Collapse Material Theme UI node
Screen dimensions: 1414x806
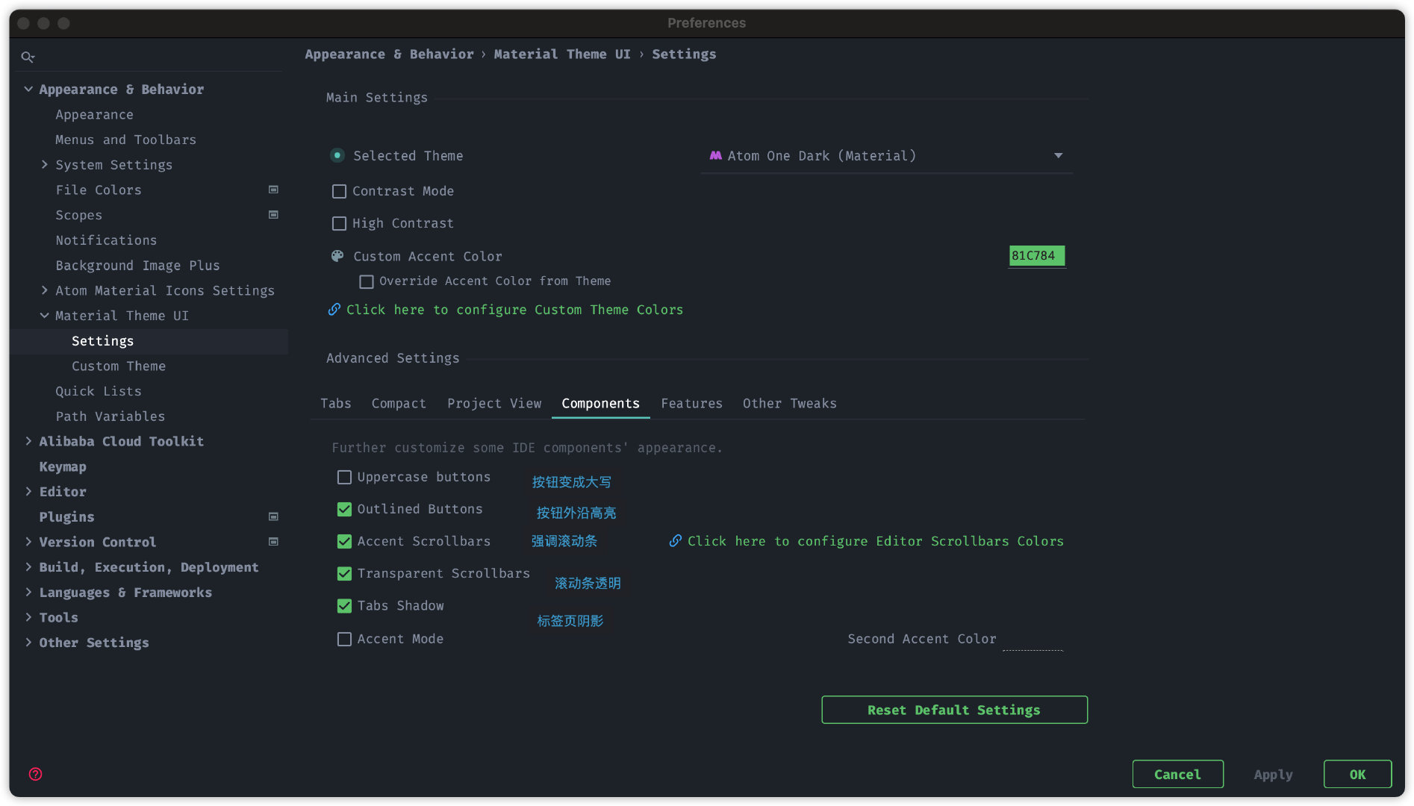45,316
